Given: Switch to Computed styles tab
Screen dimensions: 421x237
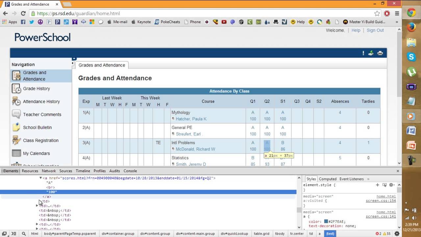Looking at the screenshot, I should [x=328, y=179].
